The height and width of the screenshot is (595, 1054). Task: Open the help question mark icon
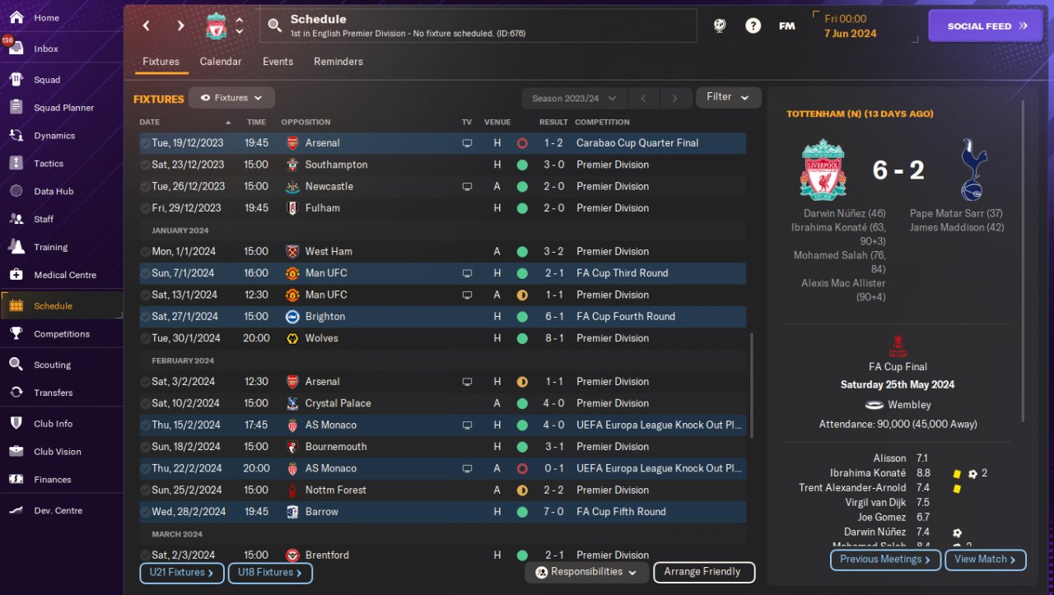point(753,26)
